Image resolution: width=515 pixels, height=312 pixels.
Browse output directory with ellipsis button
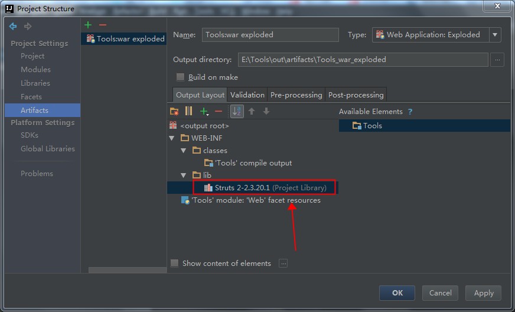[497, 60]
